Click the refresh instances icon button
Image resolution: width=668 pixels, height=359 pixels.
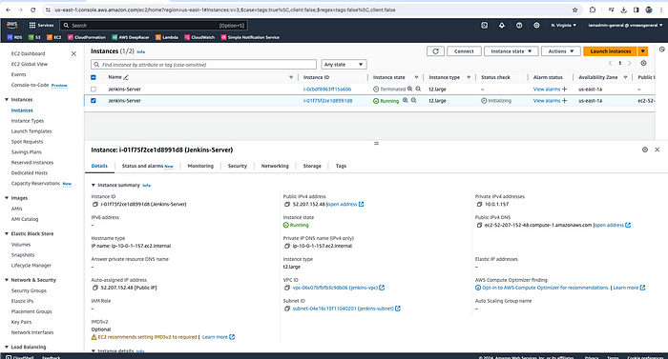click(x=435, y=51)
